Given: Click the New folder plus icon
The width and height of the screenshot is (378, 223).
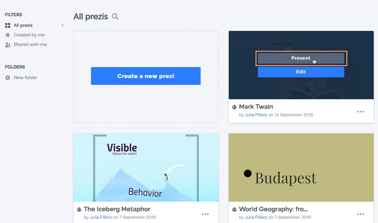Looking at the screenshot, I should [x=8, y=78].
